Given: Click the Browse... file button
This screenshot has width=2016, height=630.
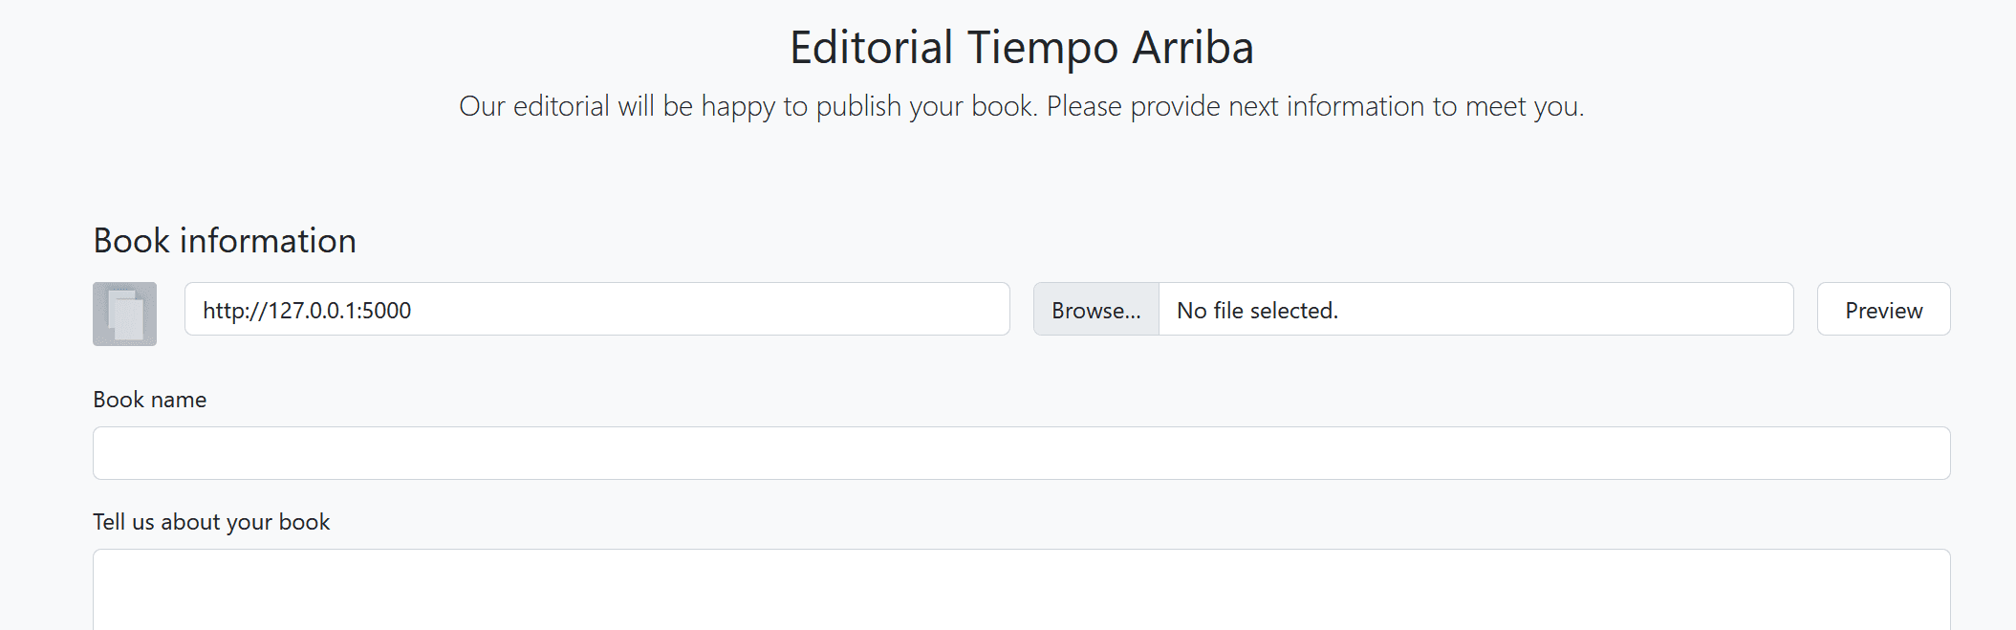Looking at the screenshot, I should pyautogui.click(x=1095, y=310).
